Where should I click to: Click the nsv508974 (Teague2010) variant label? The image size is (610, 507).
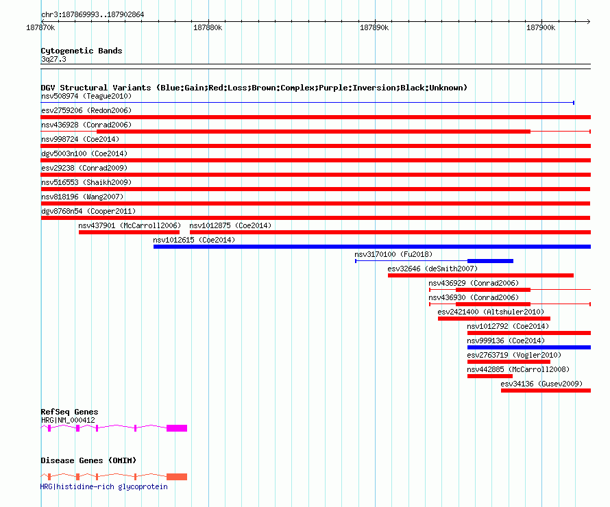86,96
